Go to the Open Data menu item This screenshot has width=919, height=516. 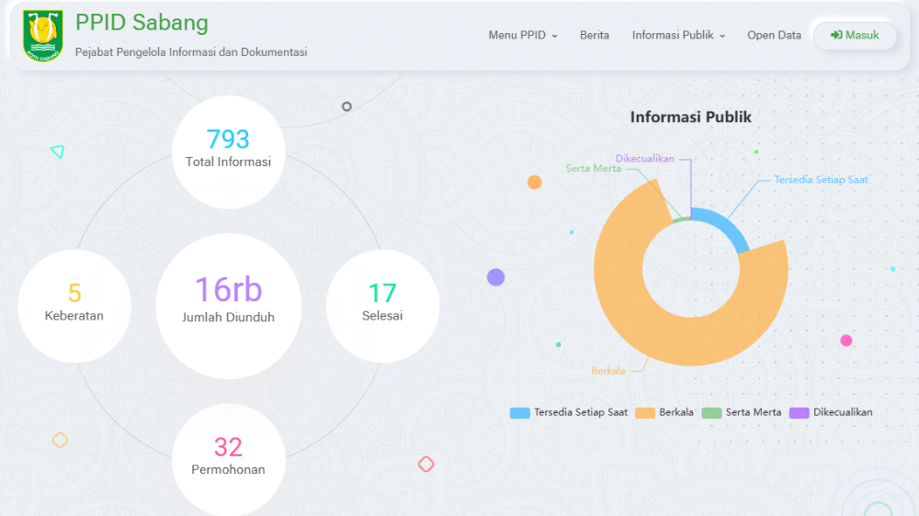tap(774, 36)
